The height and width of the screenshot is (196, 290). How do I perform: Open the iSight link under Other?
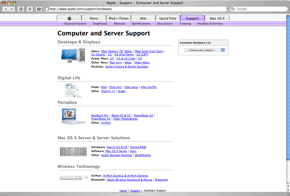(122, 91)
